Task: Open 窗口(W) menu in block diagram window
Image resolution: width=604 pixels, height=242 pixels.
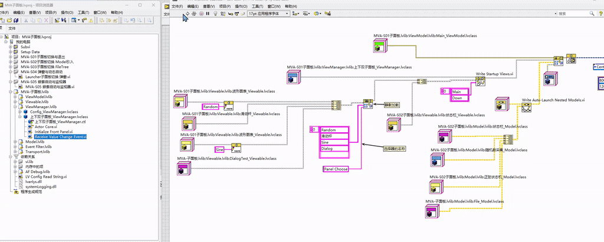Action: click(x=274, y=6)
